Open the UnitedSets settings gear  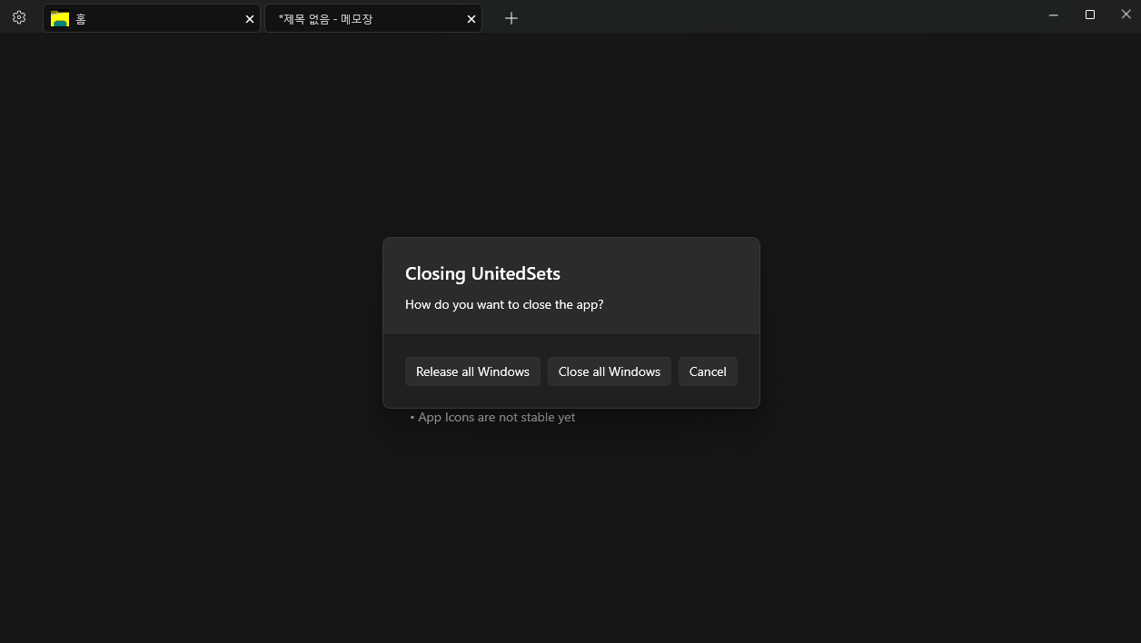(x=19, y=17)
